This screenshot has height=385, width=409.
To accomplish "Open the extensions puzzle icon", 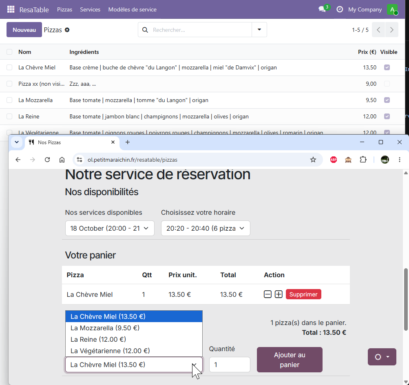I will pos(363,160).
